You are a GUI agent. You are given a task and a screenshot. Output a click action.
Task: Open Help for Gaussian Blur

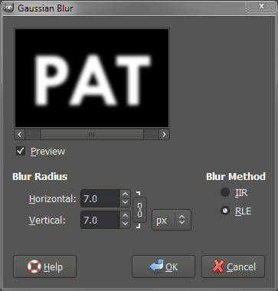point(44,266)
